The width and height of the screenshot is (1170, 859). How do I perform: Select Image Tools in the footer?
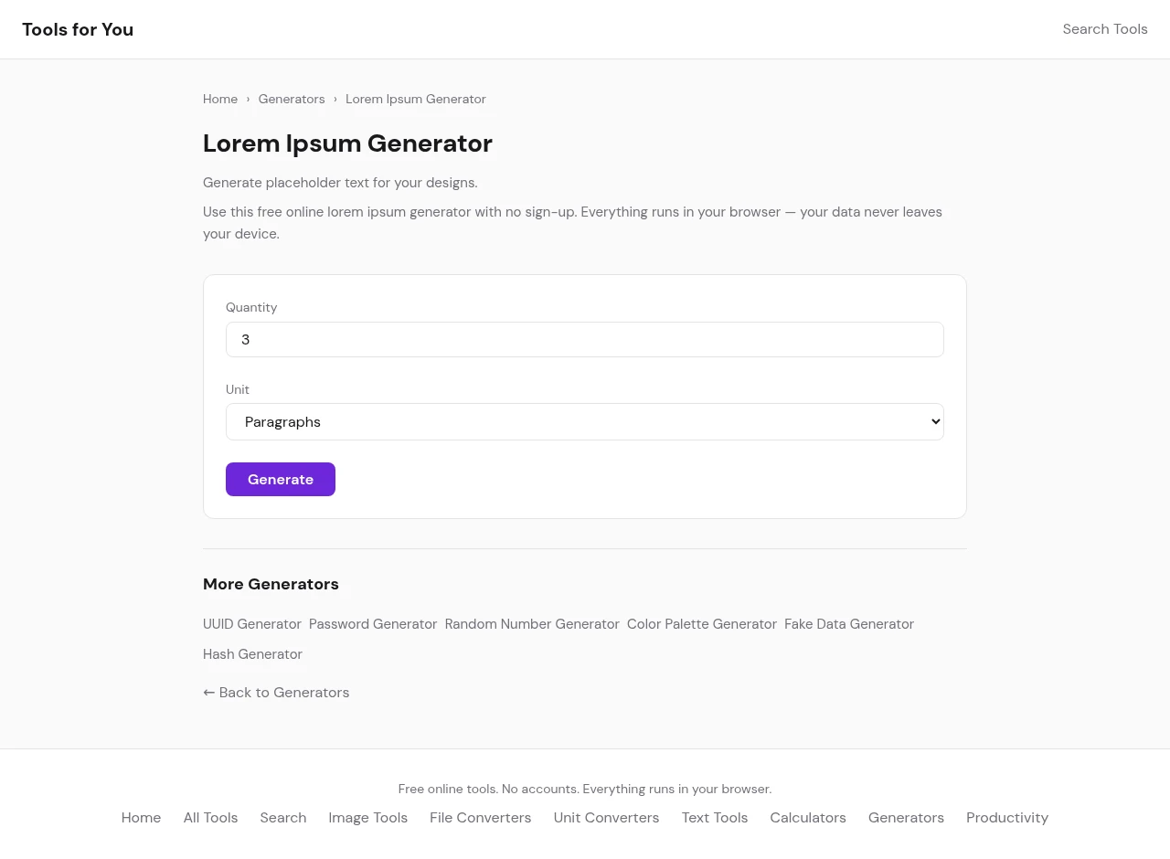367,818
